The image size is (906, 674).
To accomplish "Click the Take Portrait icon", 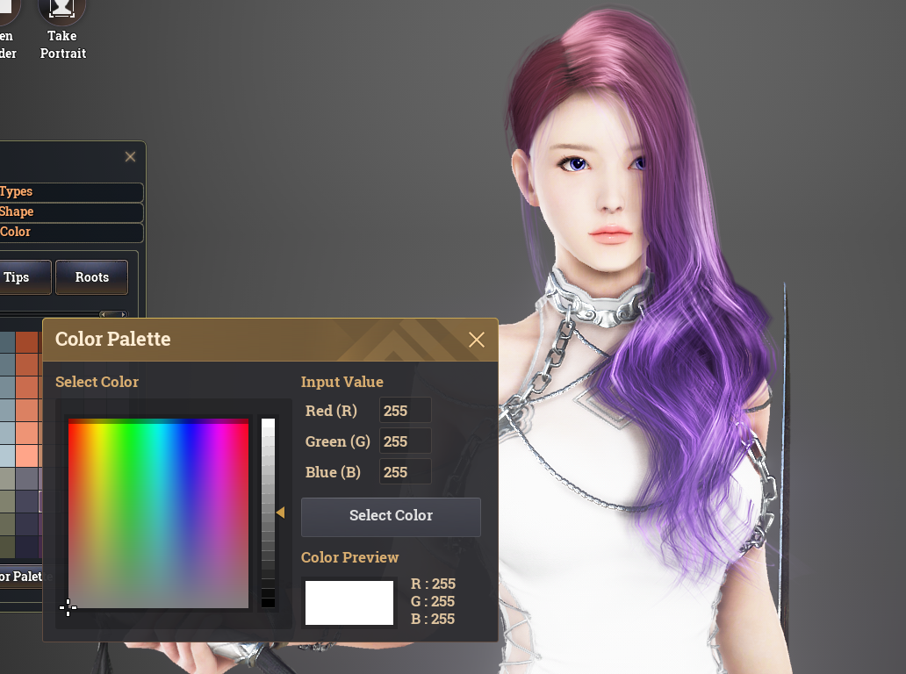I will coord(62,11).
